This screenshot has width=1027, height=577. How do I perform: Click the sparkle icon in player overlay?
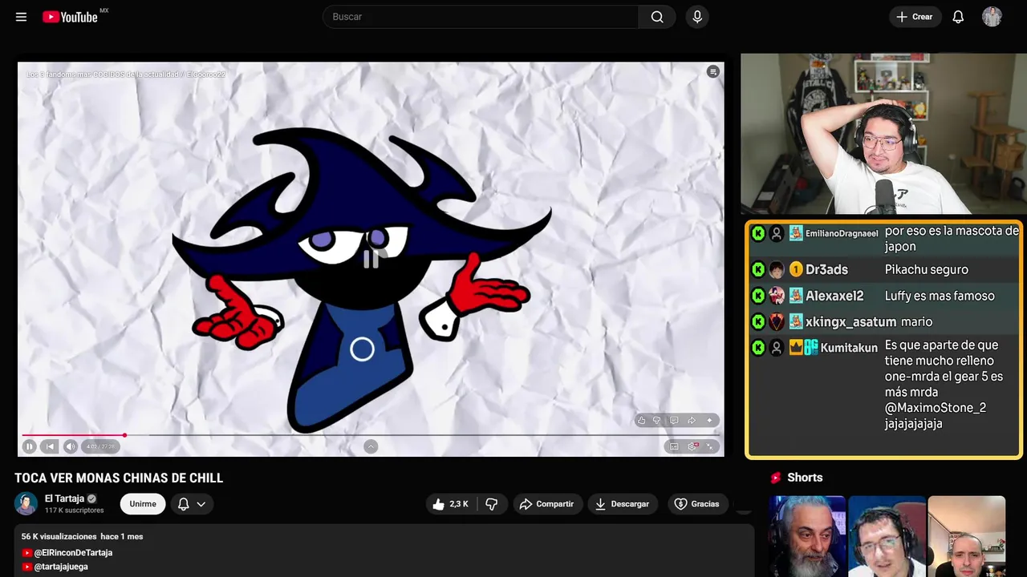pyautogui.click(x=709, y=421)
